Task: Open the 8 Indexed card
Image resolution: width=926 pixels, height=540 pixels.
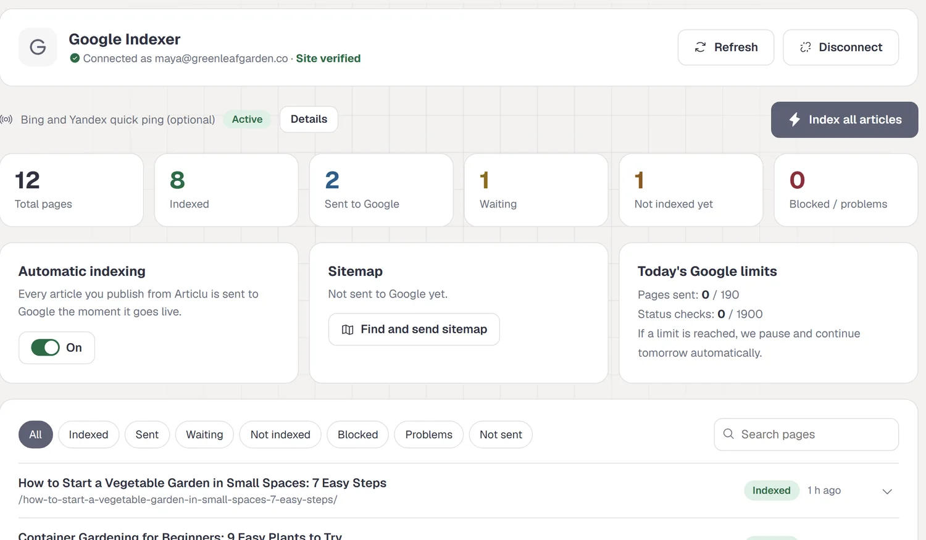Action: pyautogui.click(x=227, y=190)
